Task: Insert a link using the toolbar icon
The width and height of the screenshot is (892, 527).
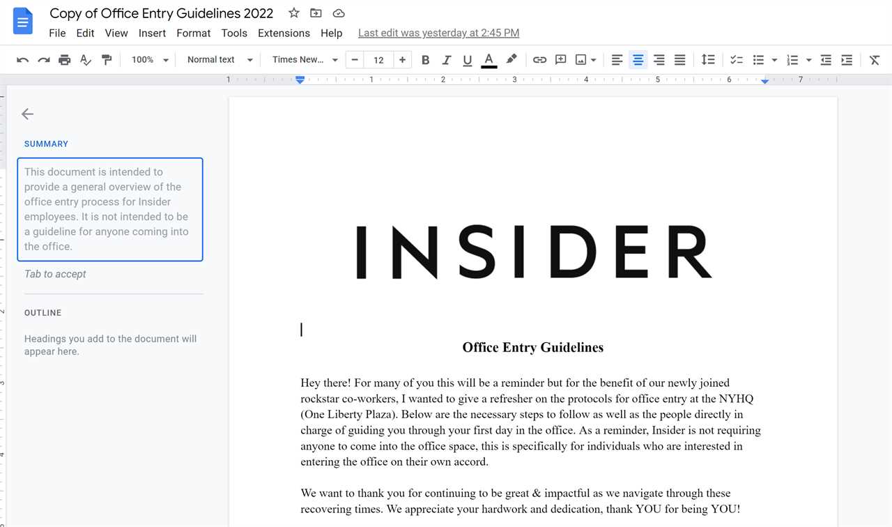Action: point(539,60)
